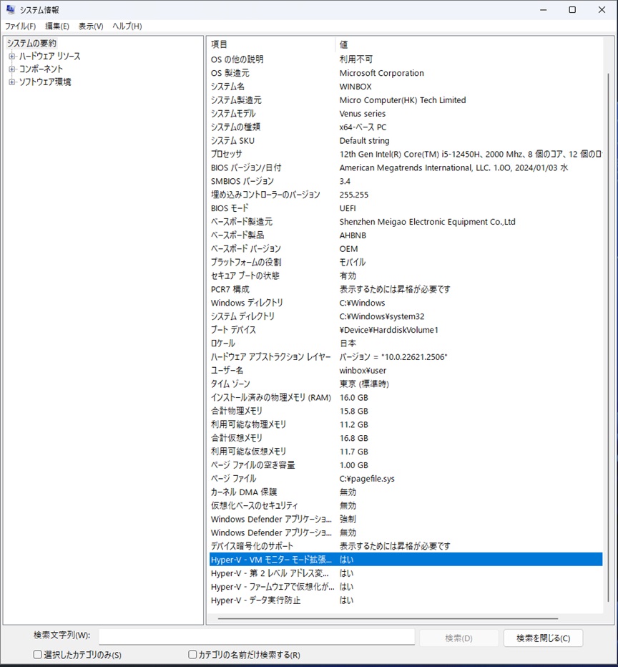Click the 検索を閉じる(C) button
This screenshot has width=618, height=667.
(543, 638)
